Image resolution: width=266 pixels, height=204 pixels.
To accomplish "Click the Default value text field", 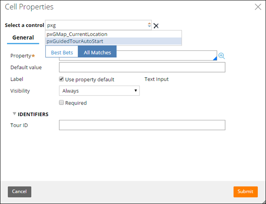I will pyautogui.click(x=142, y=67).
